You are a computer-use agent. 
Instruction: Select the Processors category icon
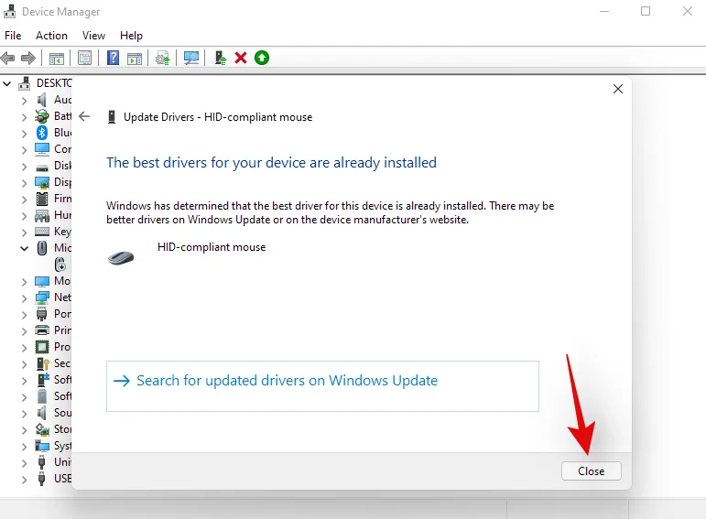pyautogui.click(x=42, y=347)
